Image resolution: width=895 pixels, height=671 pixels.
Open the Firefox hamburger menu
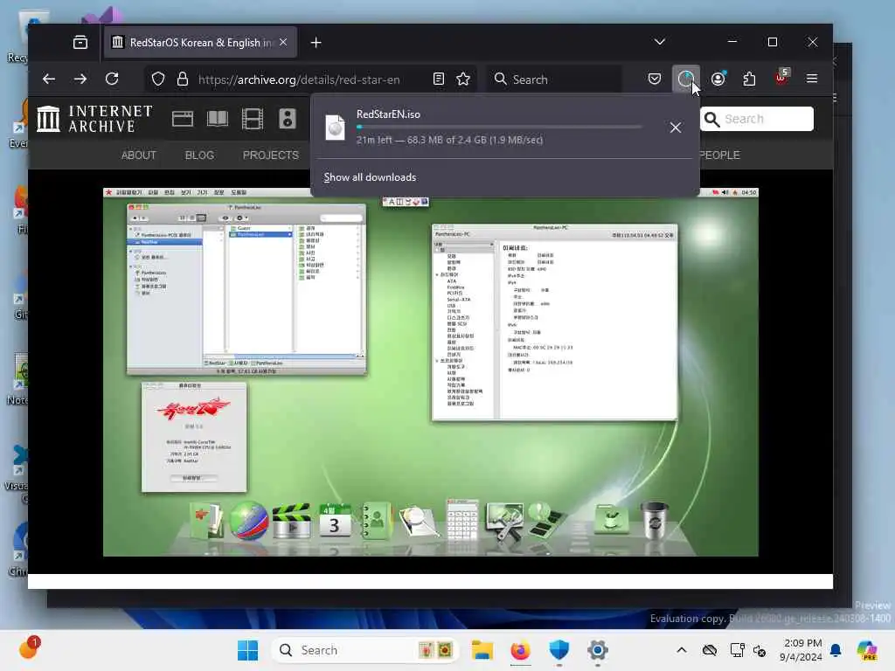click(812, 79)
